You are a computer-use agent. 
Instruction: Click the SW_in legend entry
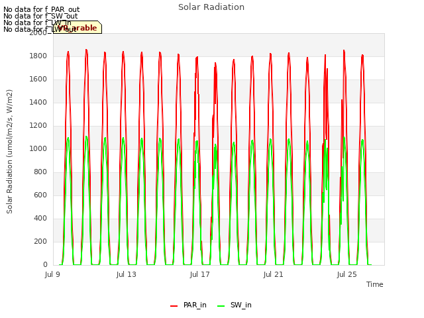(234, 305)
